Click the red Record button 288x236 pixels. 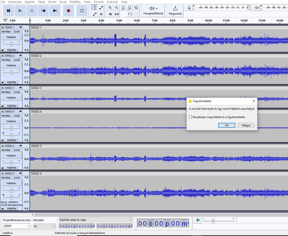[x=68, y=11]
